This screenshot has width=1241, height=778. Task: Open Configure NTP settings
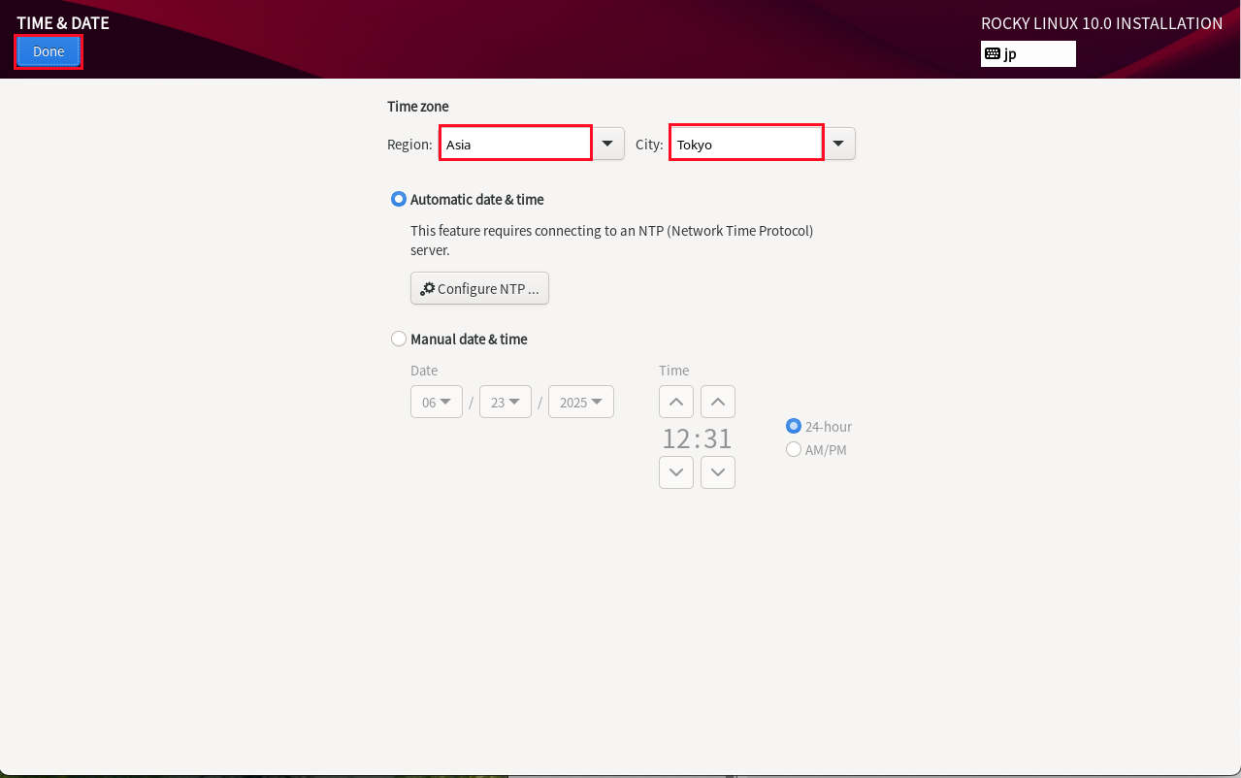(479, 288)
